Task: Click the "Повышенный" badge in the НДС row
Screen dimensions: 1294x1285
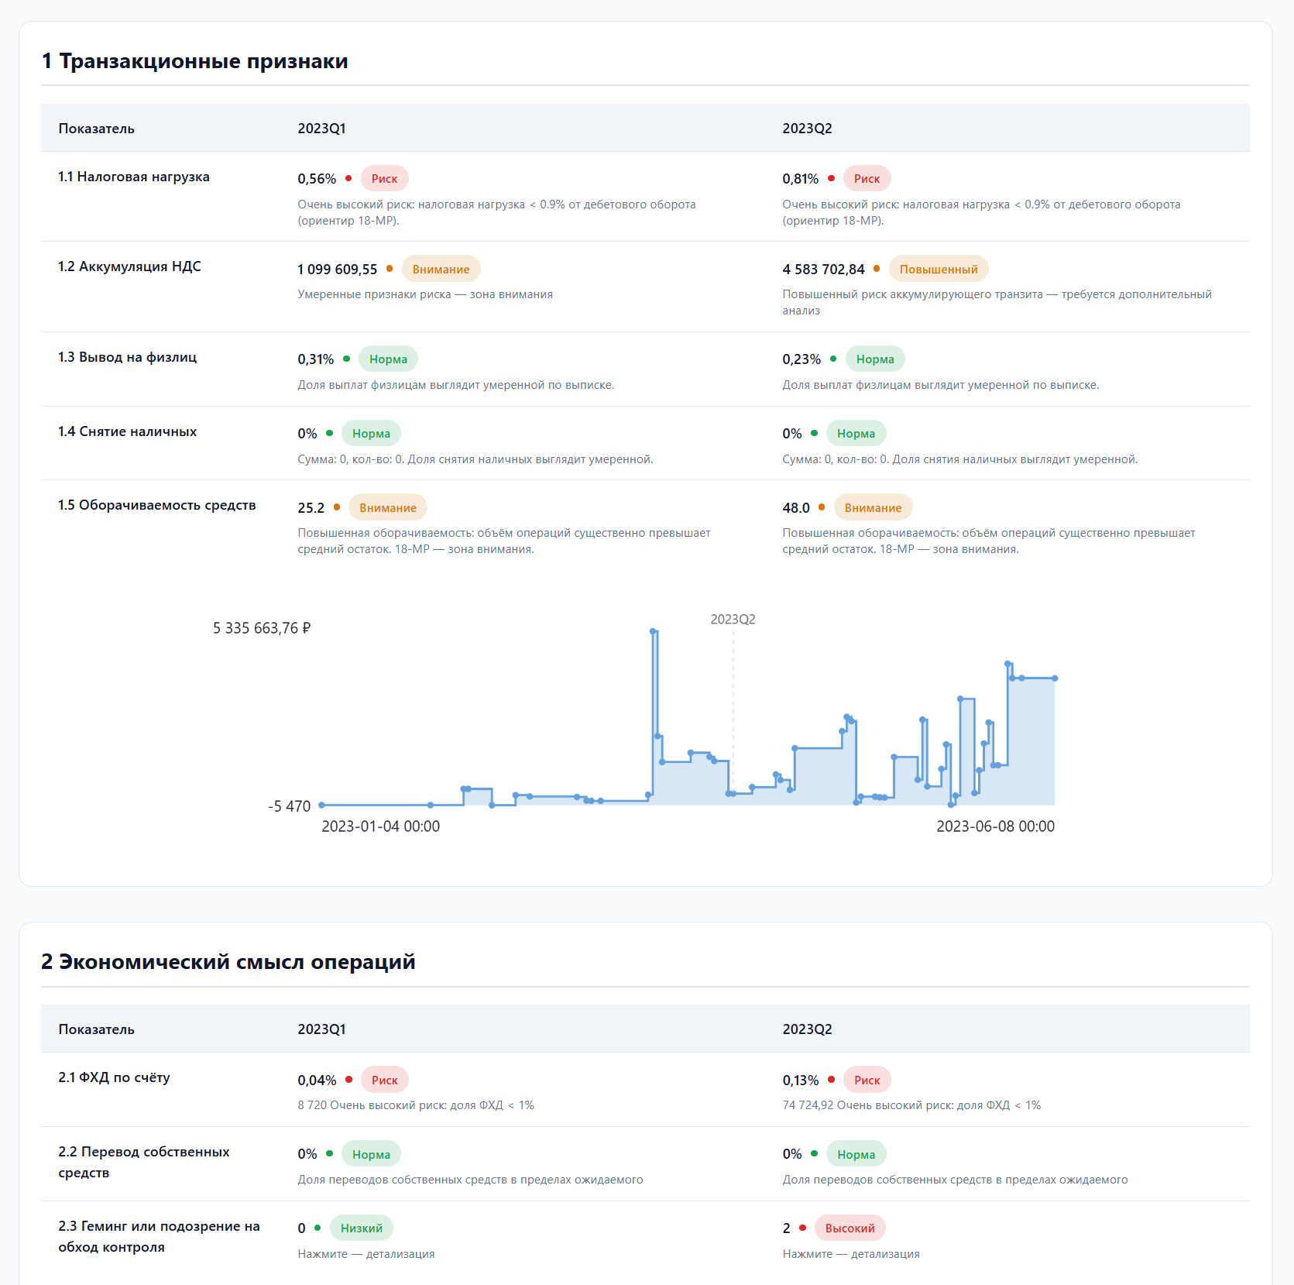Action: click(938, 269)
